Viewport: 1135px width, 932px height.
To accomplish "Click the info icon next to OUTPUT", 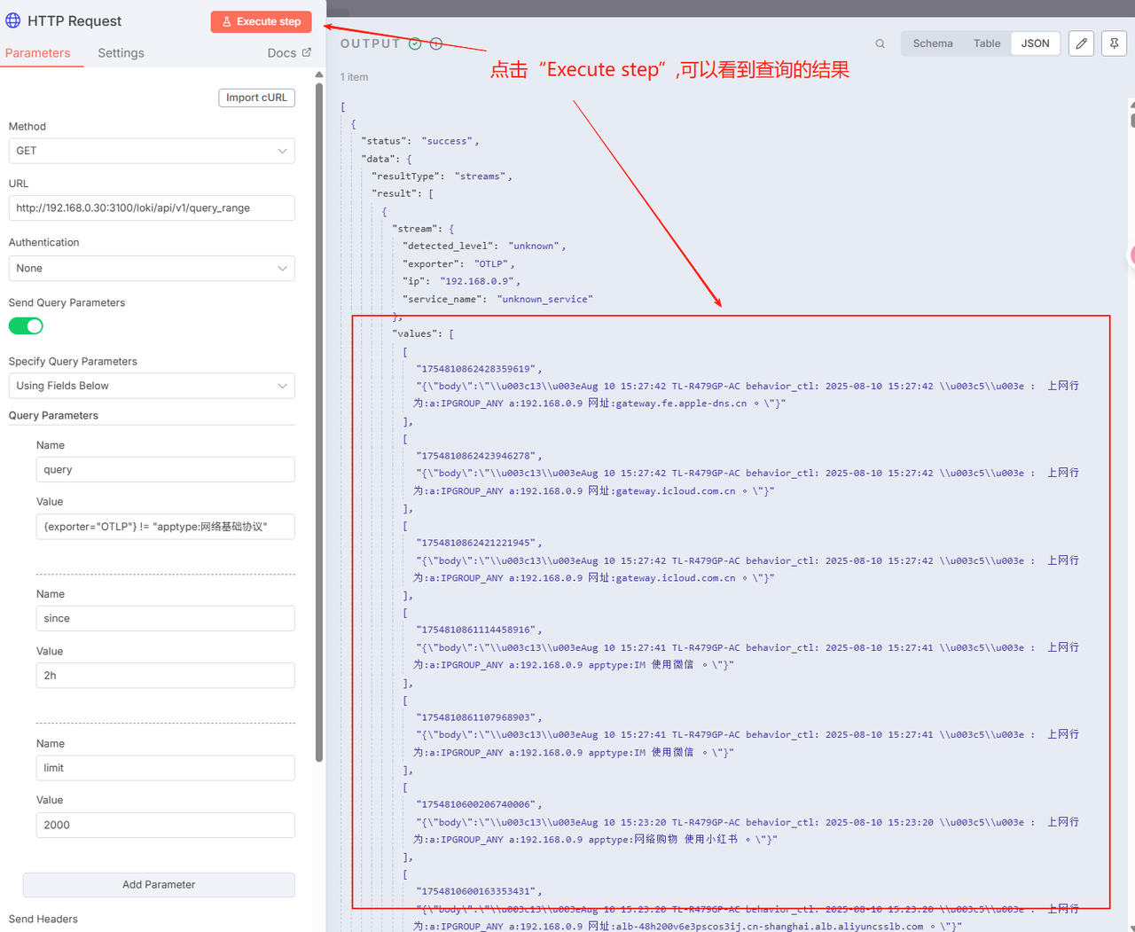I will pyautogui.click(x=436, y=43).
